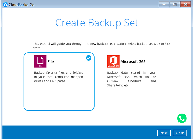
Task: Open the WhatsApp support chat icon
Action: tap(182, 118)
